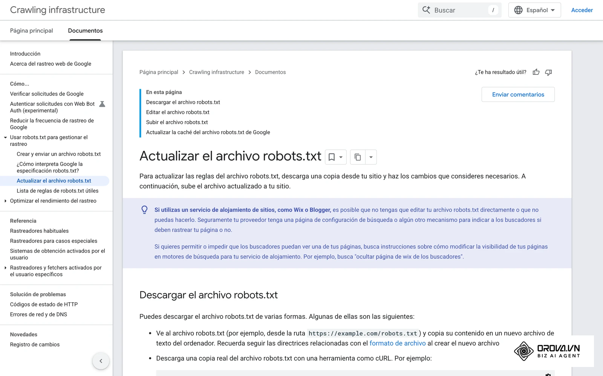Jump to 'Actualizar la caché' section link
This screenshot has height=376, width=603.
(208, 132)
